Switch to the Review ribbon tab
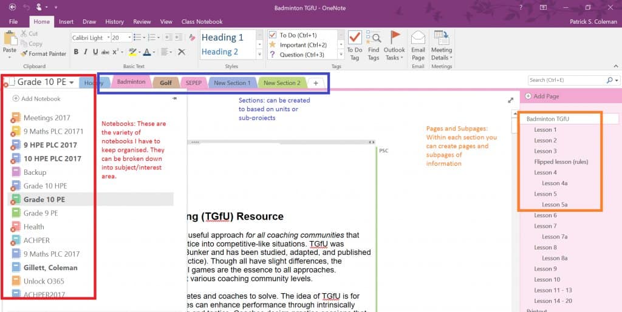Screen dimensions: 622x312 point(142,22)
